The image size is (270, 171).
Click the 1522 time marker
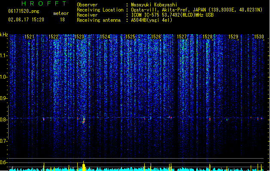pyautogui.click(x=53, y=37)
